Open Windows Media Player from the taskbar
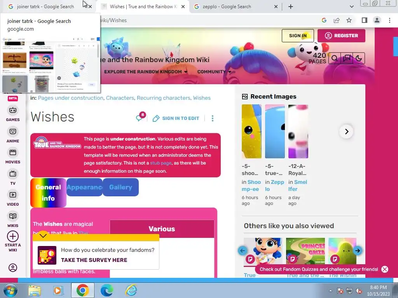 click(58, 290)
